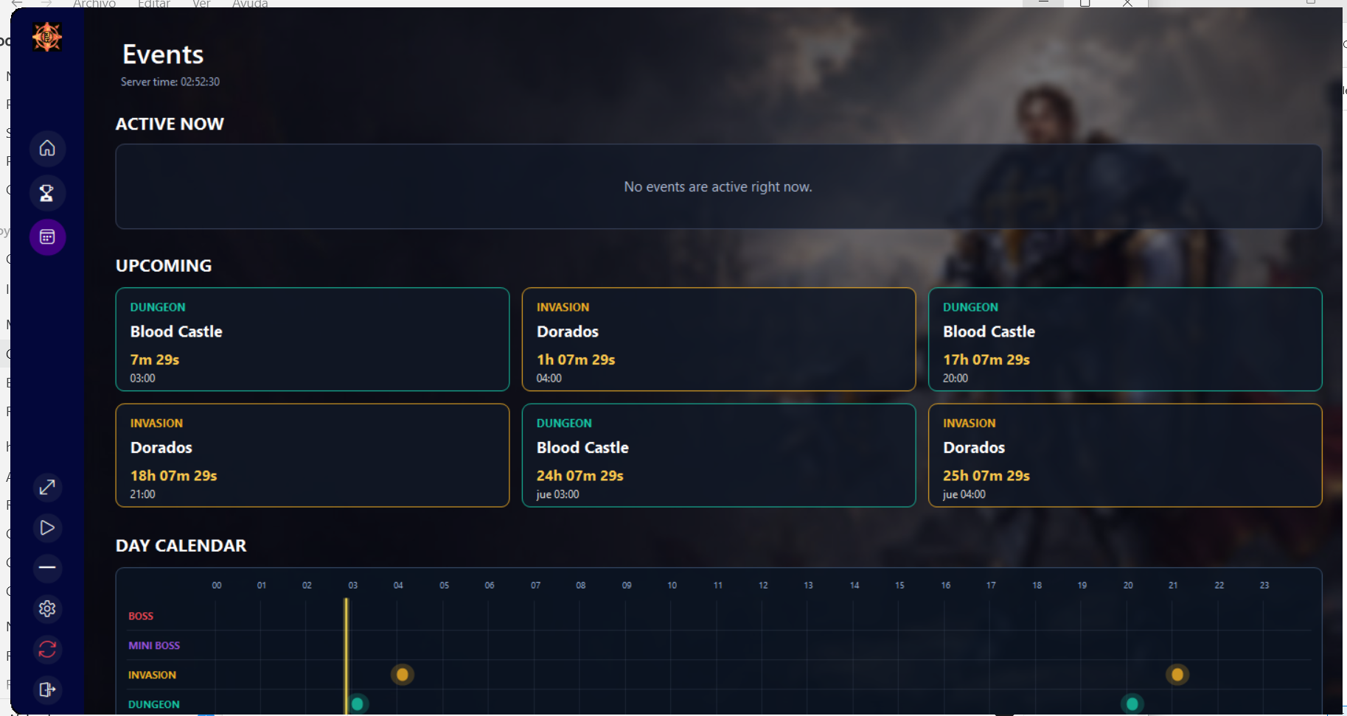
Task: Open the Dorados 04:00 invasion card
Action: (x=719, y=339)
